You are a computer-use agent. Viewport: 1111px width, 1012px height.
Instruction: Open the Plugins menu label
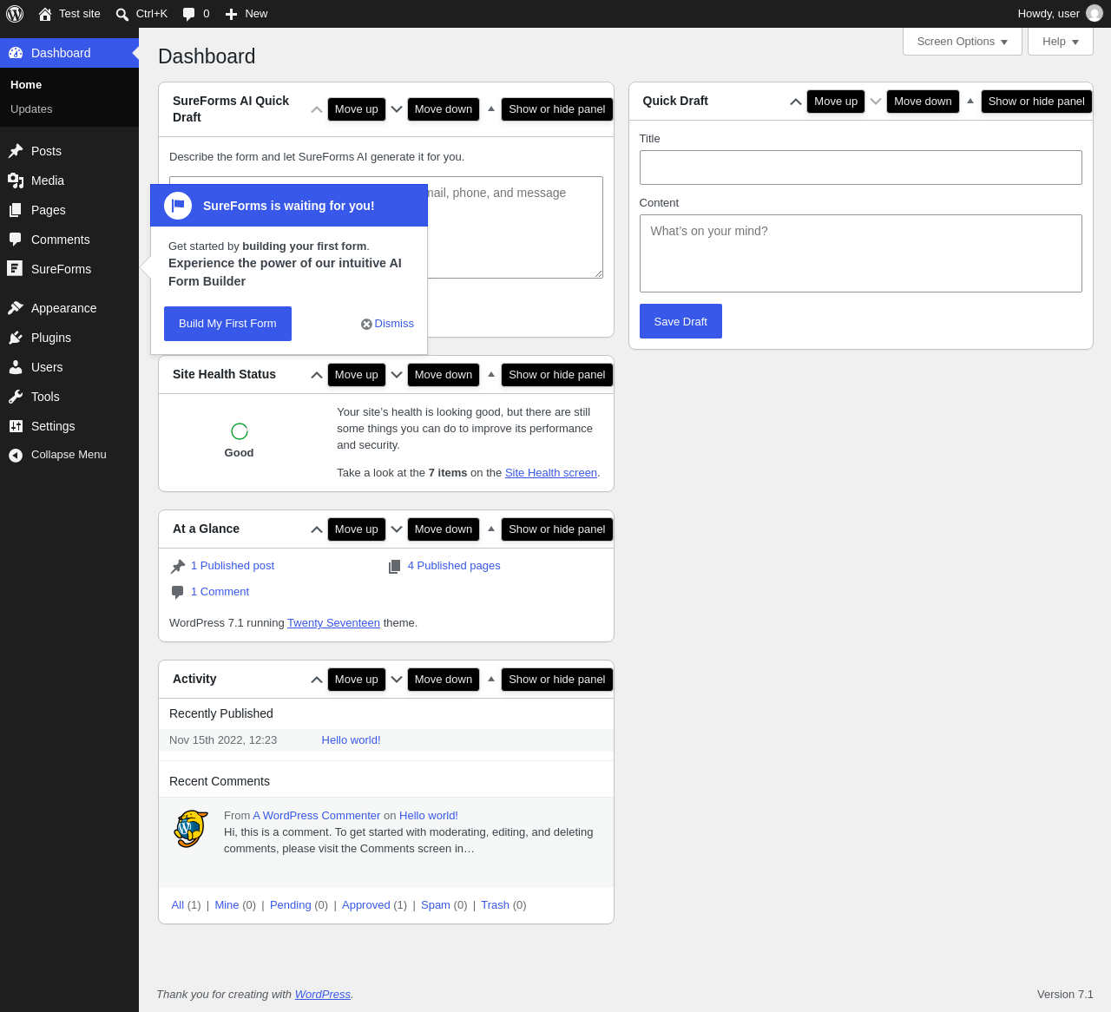51,338
